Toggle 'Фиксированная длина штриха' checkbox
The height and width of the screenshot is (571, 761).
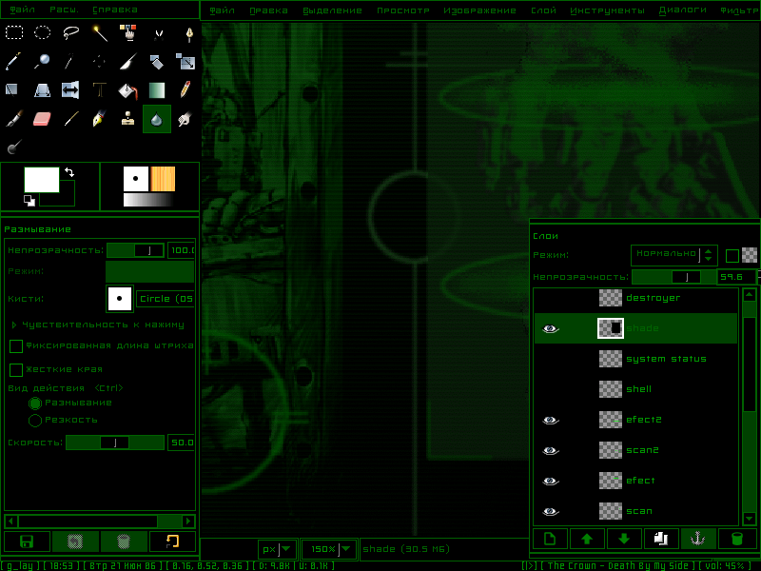pyautogui.click(x=16, y=345)
